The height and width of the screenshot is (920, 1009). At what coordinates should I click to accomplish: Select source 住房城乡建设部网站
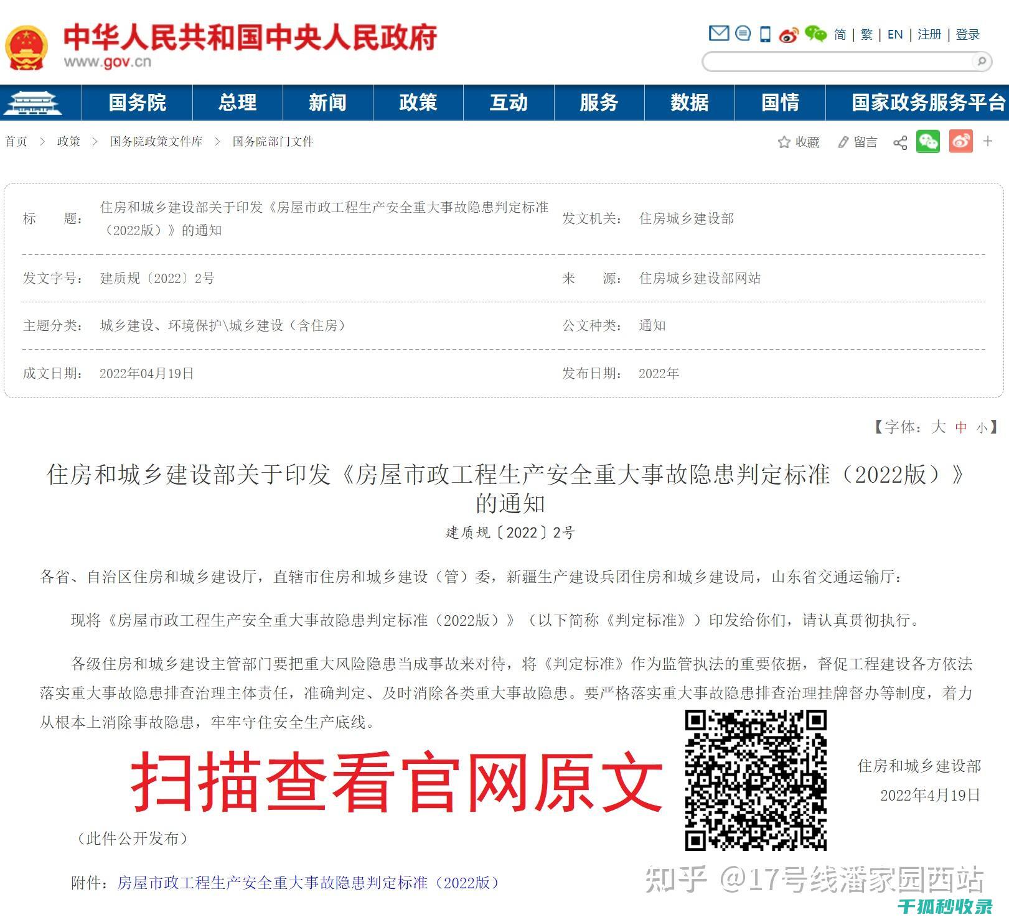tap(700, 278)
